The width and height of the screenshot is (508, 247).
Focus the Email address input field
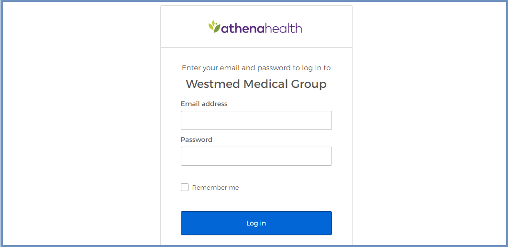256,120
